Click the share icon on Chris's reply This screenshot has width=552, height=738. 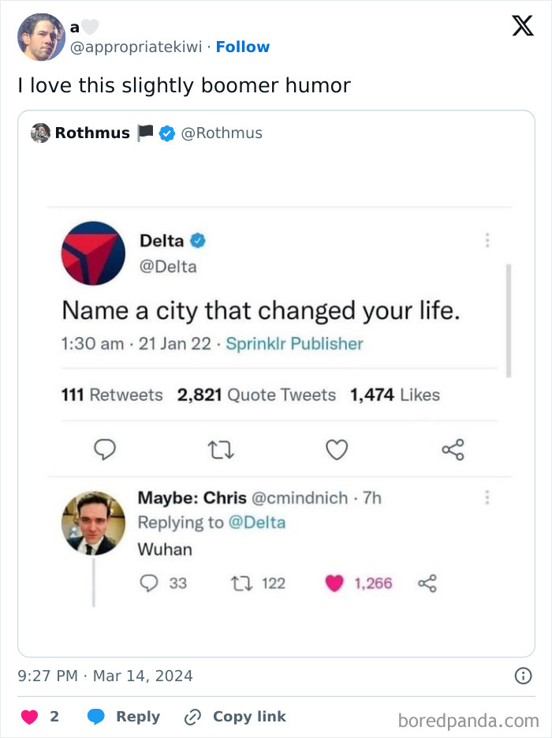point(426,584)
